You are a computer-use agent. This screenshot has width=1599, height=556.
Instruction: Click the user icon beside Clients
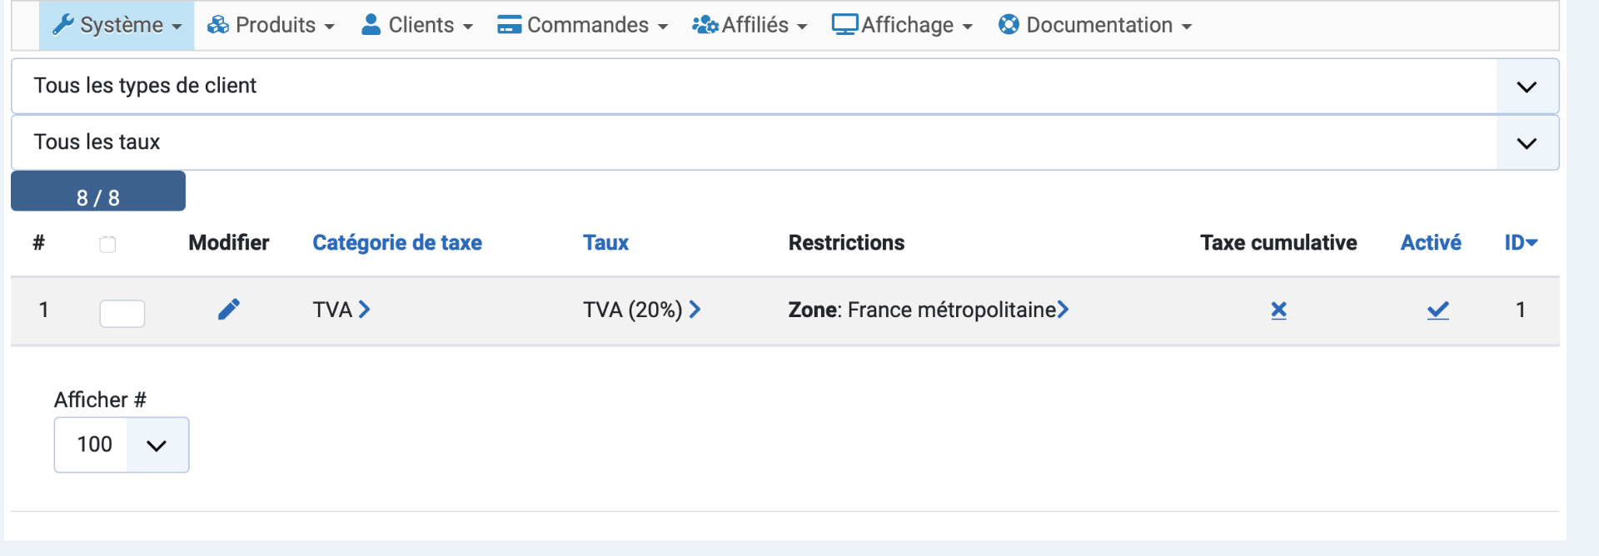pos(371,25)
